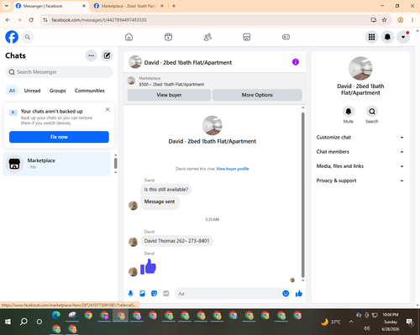The image size is (420, 335).
Task: Click the Aa message input field
Action: click(228, 294)
